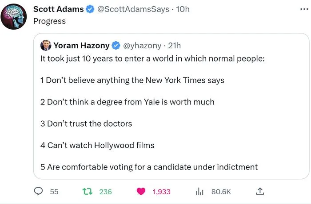The image size is (311, 204).
Task: Open the Yoram Hazony name link
Action: [81, 45]
